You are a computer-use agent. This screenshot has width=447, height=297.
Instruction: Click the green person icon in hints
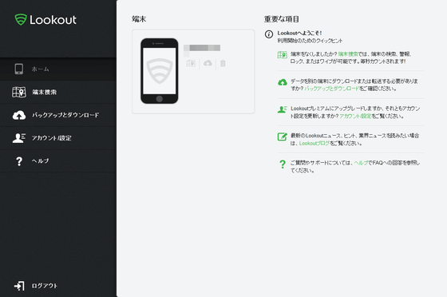[283, 109]
